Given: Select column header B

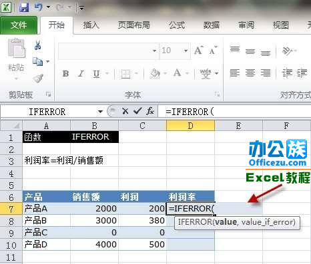Looking at the screenshot, I should click(x=95, y=126).
